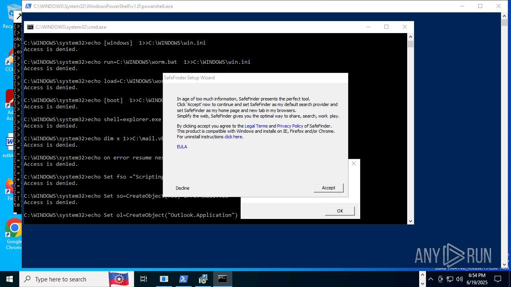The height and width of the screenshot is (287, 511).
Task: Click Decline in the SafeFinder wizard
Action: 182,188
